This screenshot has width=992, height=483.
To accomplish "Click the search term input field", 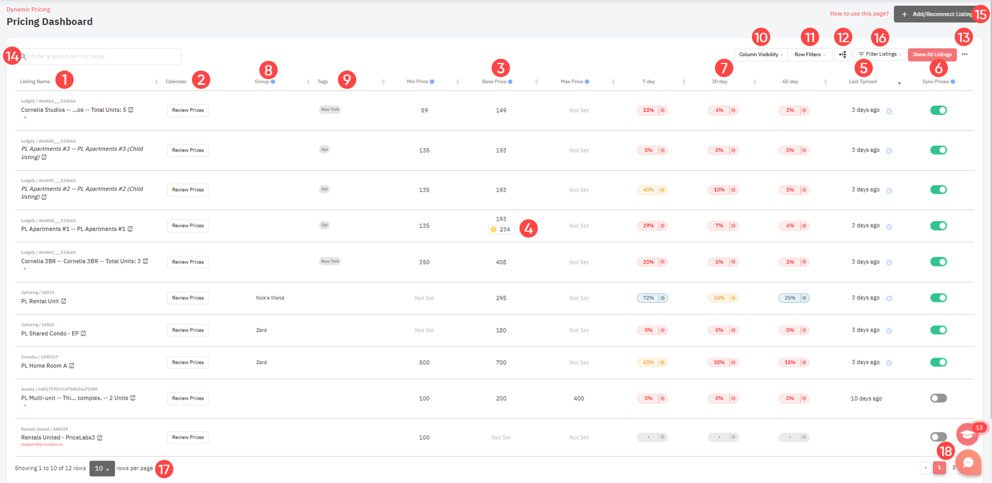I will tap(99, 56).
